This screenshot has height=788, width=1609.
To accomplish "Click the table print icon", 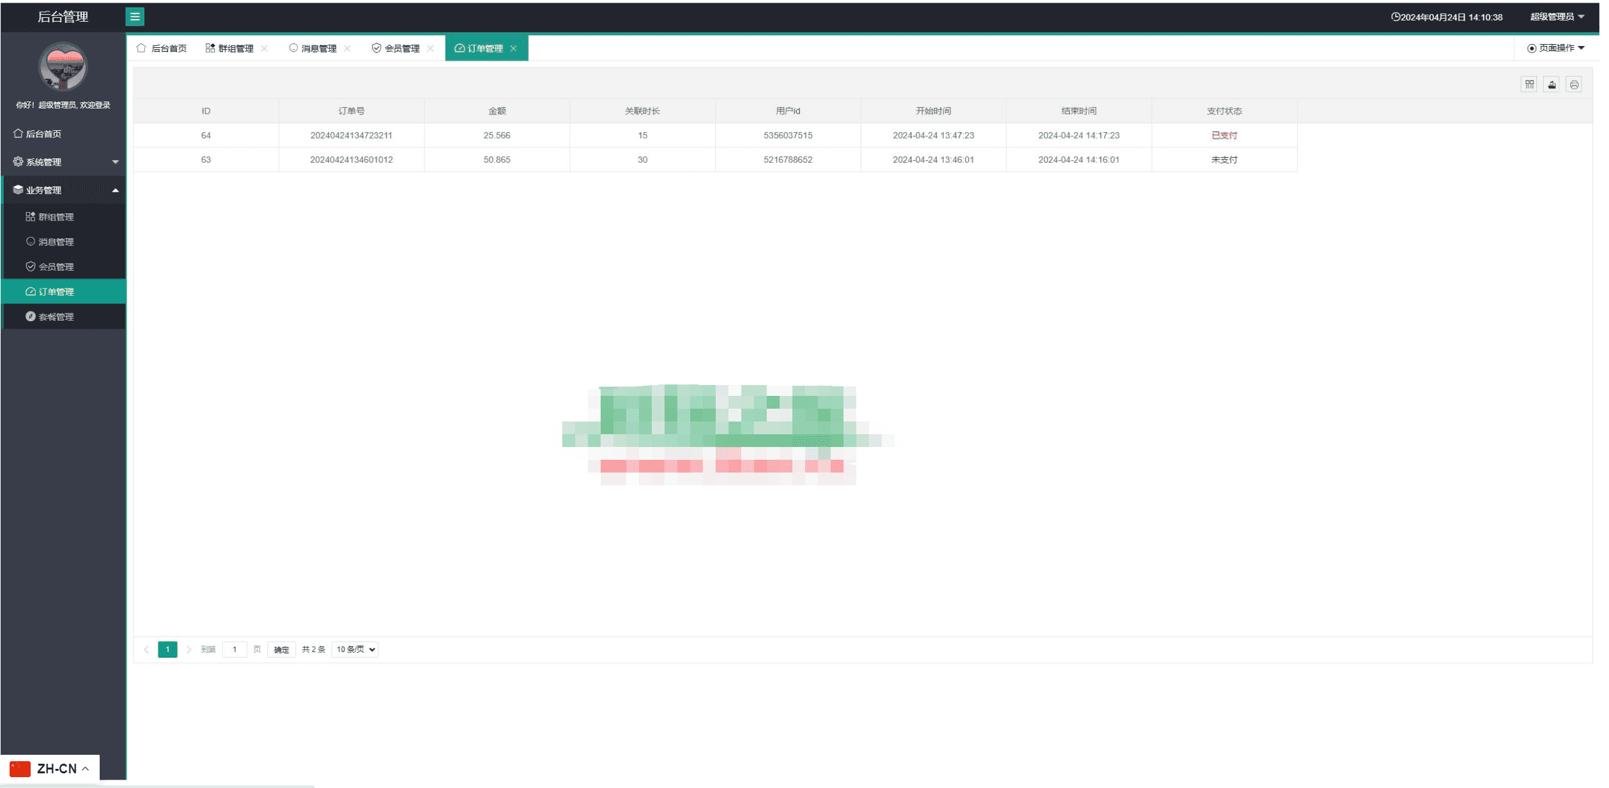I will coord(1574,84).
